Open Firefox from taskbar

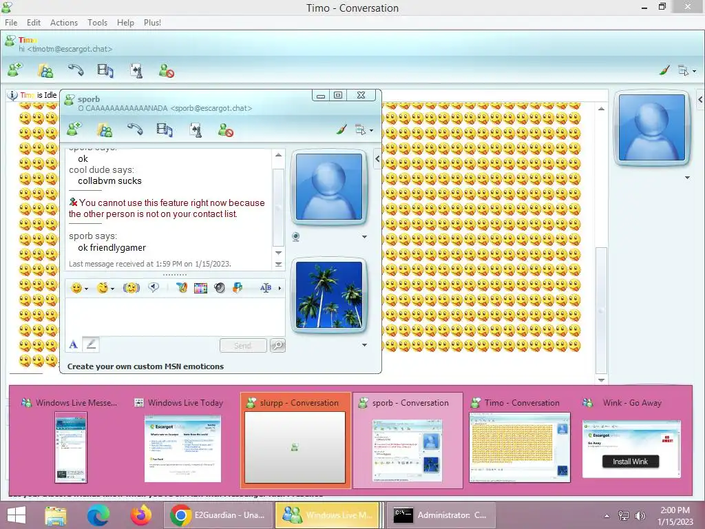[141, 515]
